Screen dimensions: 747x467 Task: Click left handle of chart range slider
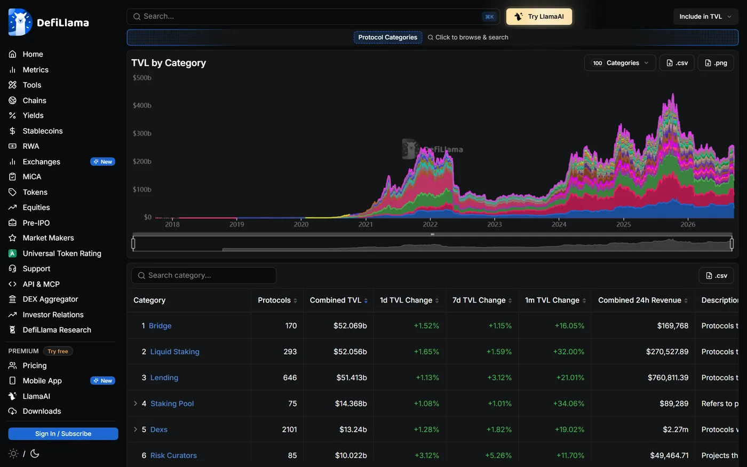point(133,243)
